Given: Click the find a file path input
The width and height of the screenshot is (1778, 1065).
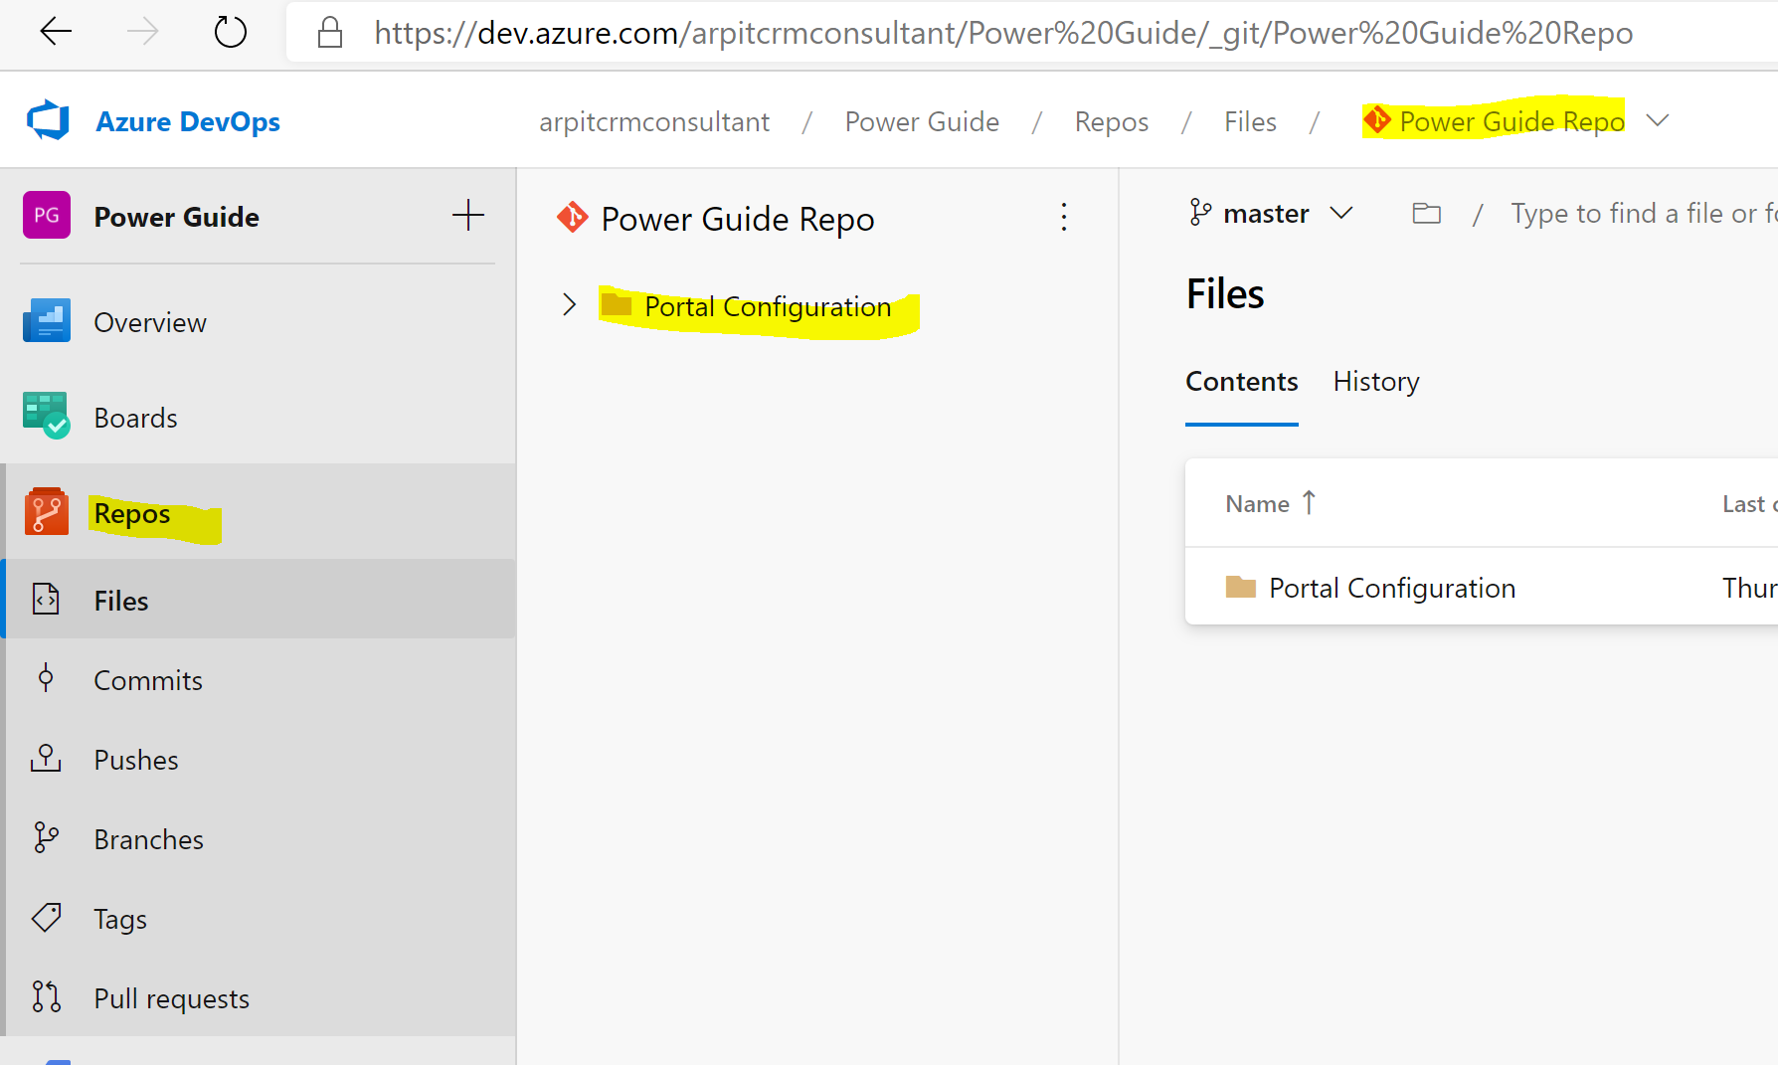Looking at the screenshot, I should (1644, 213).
